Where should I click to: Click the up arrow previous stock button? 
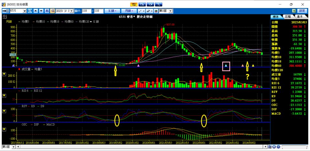(x=36, y=11)
